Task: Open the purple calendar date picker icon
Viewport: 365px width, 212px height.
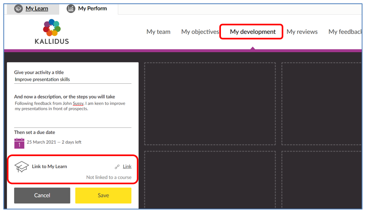Action: coord(19,143)
